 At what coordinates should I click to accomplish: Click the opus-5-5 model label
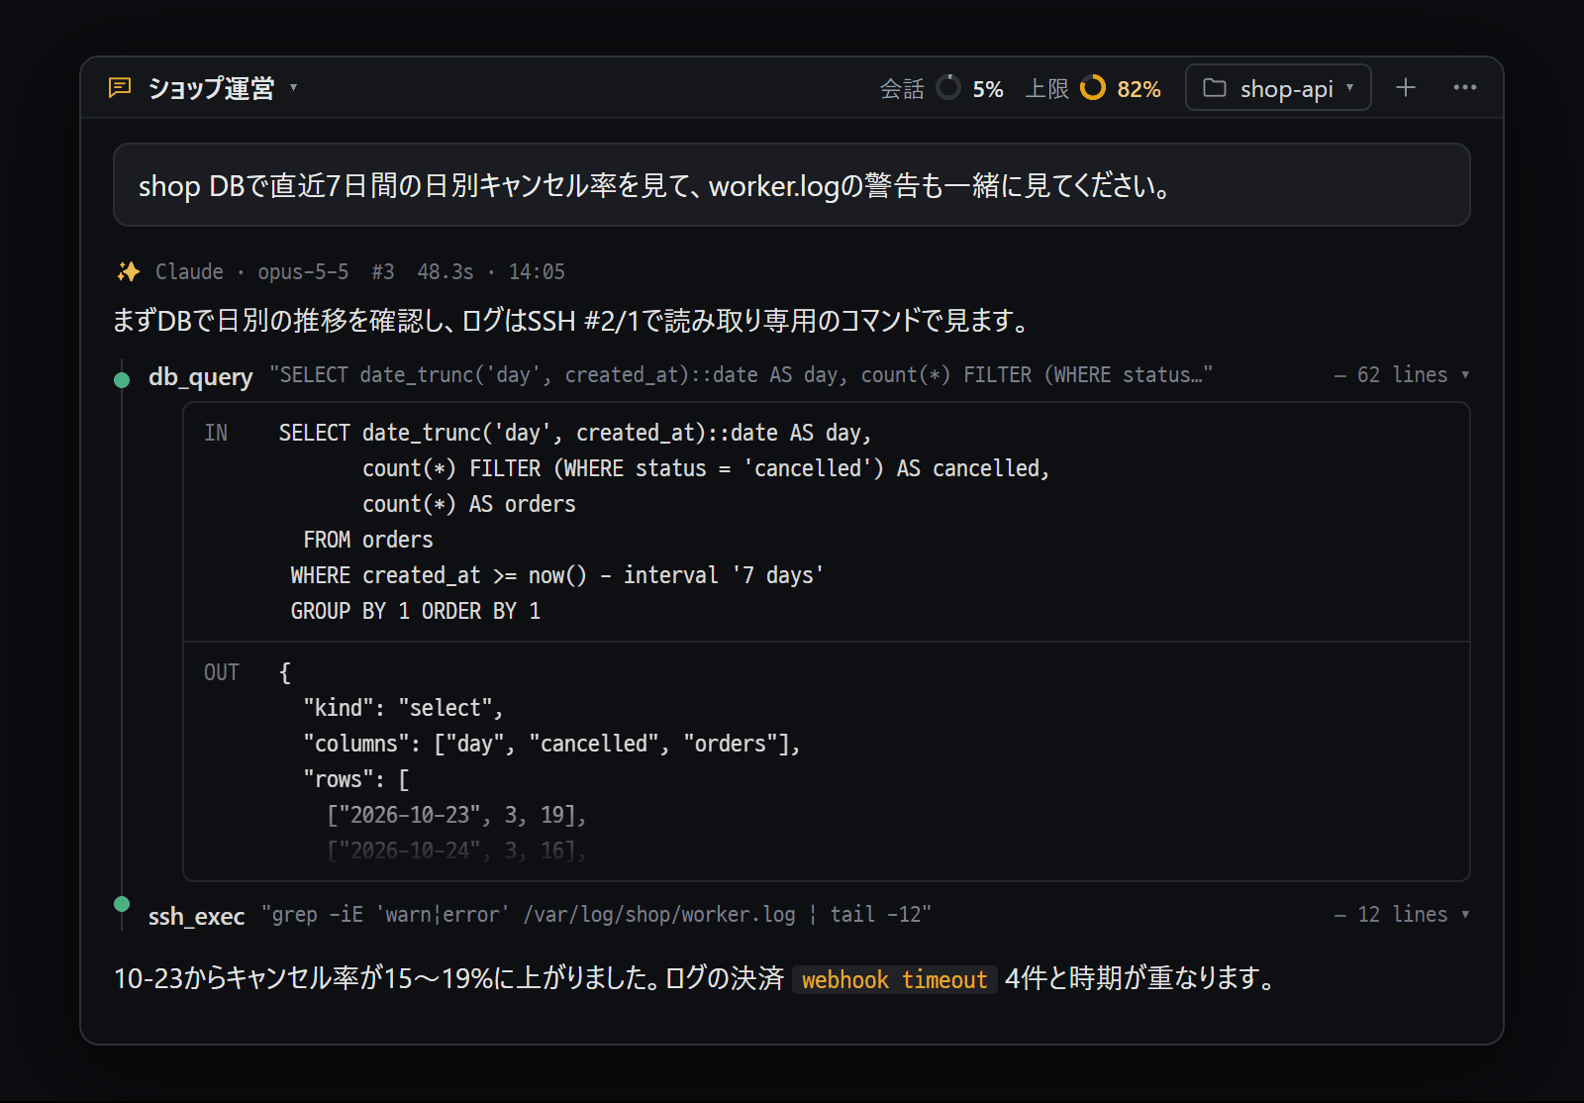[303, 271]
